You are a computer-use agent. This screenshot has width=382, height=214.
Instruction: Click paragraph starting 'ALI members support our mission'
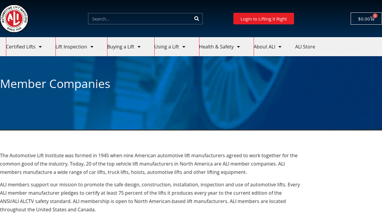click(150, 197)
